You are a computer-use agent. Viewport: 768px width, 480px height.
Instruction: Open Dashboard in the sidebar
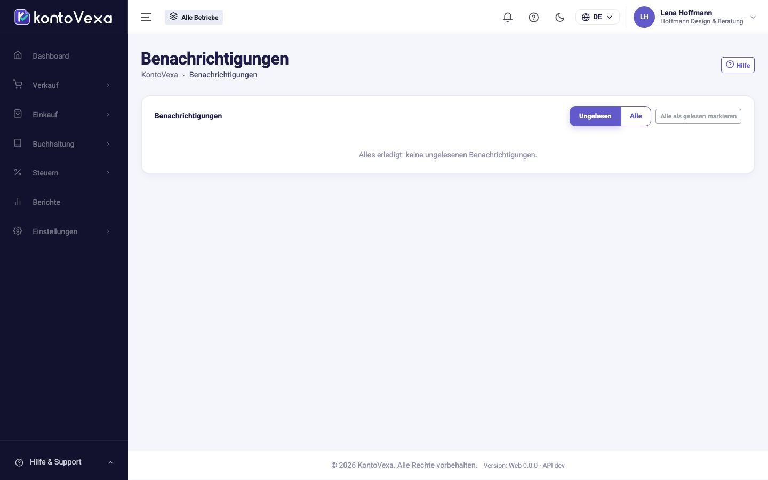51,56
